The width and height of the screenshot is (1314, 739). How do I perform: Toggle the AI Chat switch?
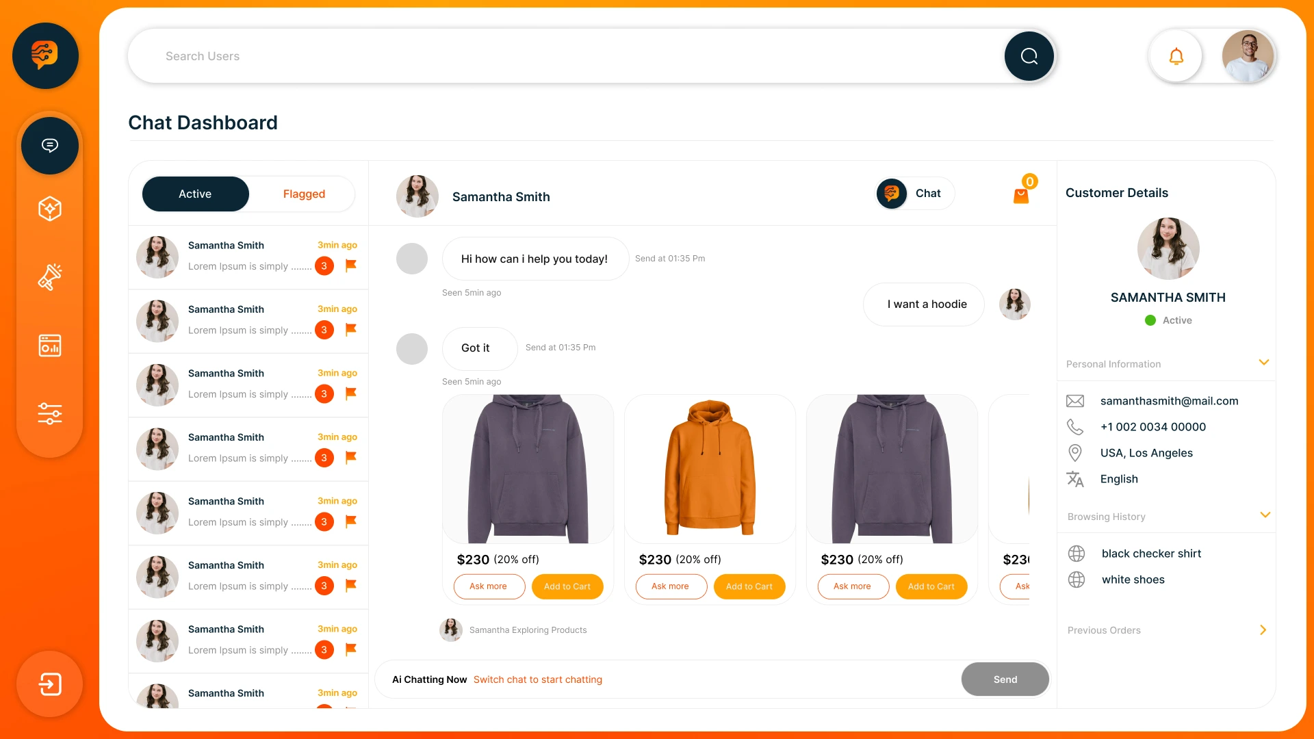tap(915, 194)
